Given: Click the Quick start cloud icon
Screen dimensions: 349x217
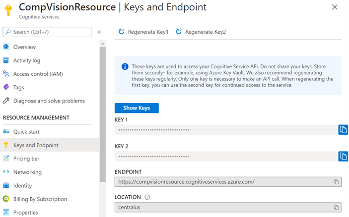Looking at the screenshot, I should (x=6, y=131).
